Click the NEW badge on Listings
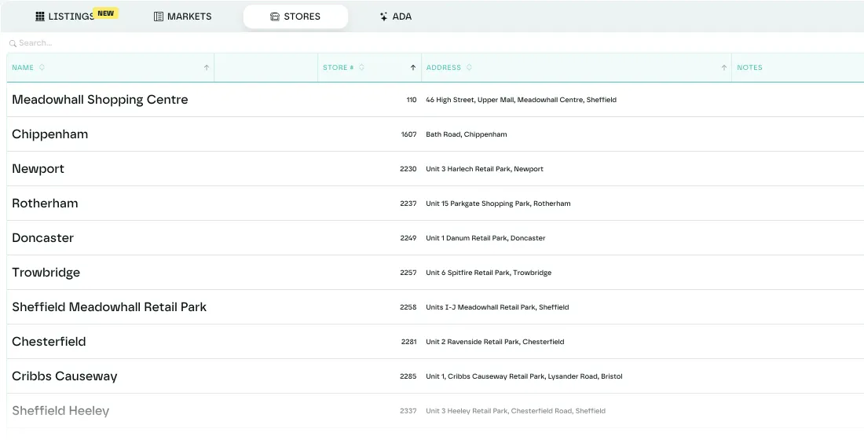Image resolution: width=864 pixels, height=440 pixels. click(x=105, y=13)
